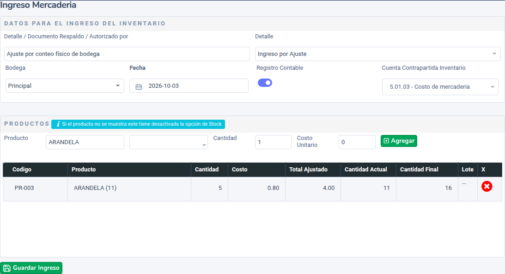This screenshot has width=505, height=274.
Task: Focus the Costo Unitario input field
Action: [357, 142]
